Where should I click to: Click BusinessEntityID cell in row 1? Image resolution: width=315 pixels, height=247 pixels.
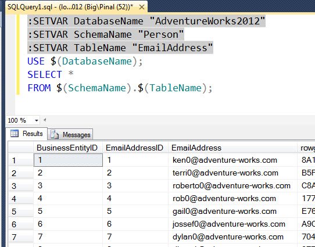[68, 160]
